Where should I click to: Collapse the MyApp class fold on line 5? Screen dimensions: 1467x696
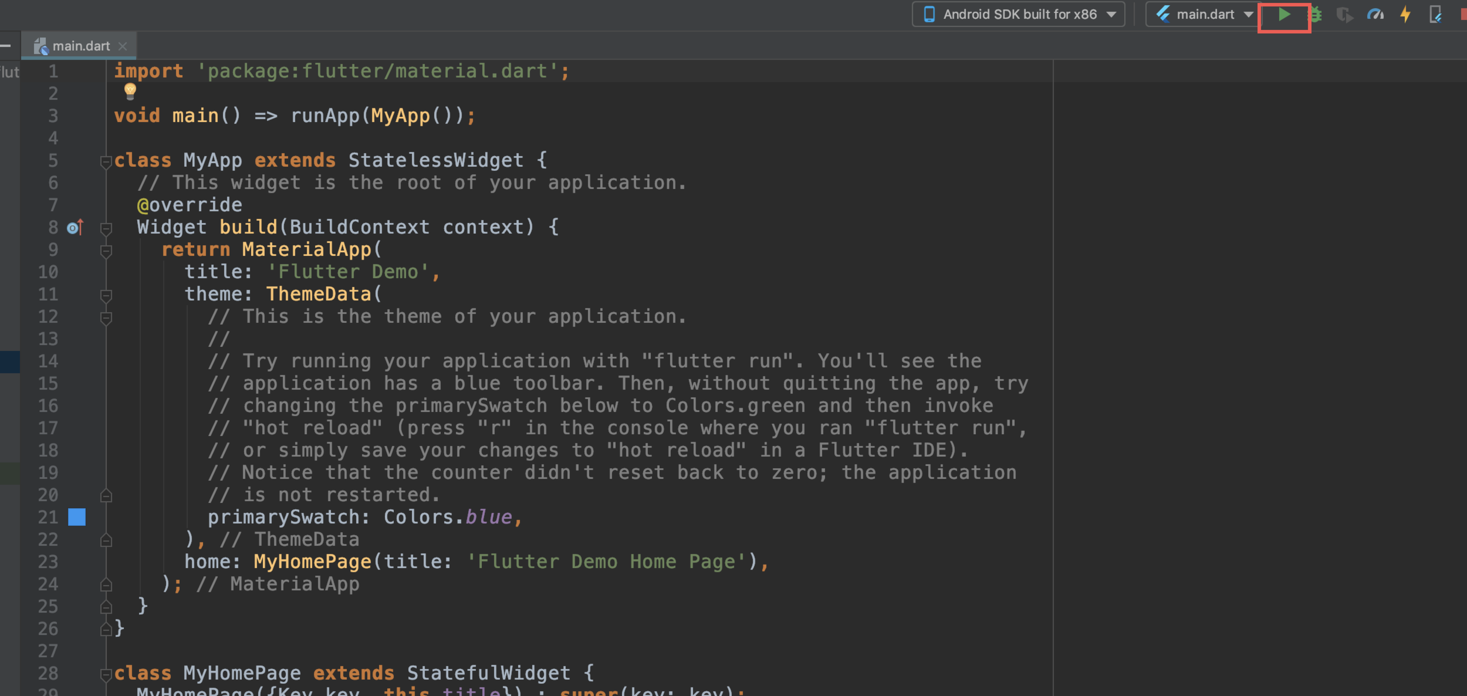[106, 162]
